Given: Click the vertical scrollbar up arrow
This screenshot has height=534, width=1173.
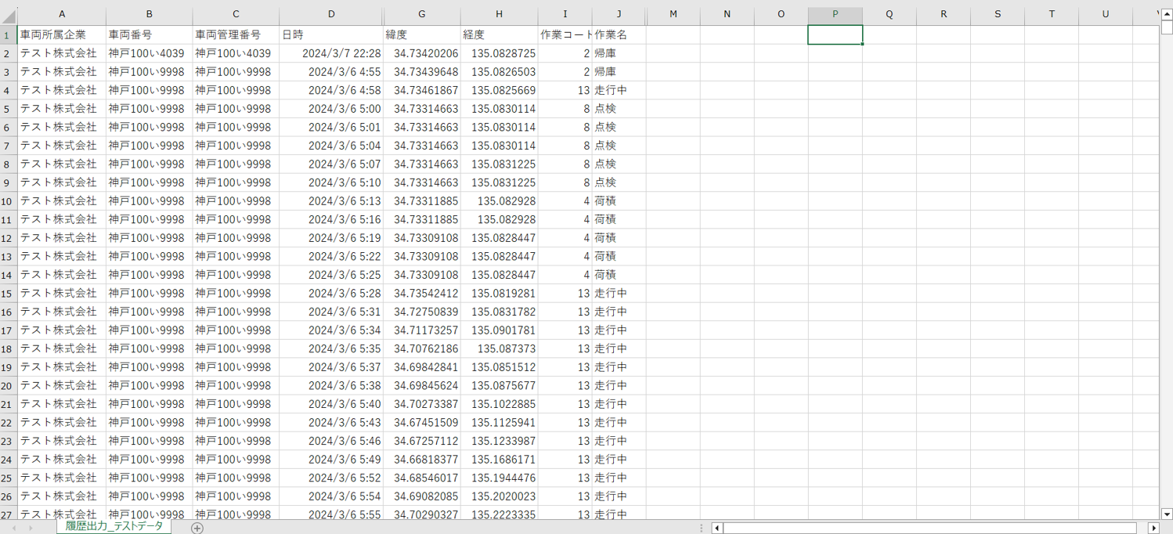Looking at the screenshot, I should point(1167,14).
